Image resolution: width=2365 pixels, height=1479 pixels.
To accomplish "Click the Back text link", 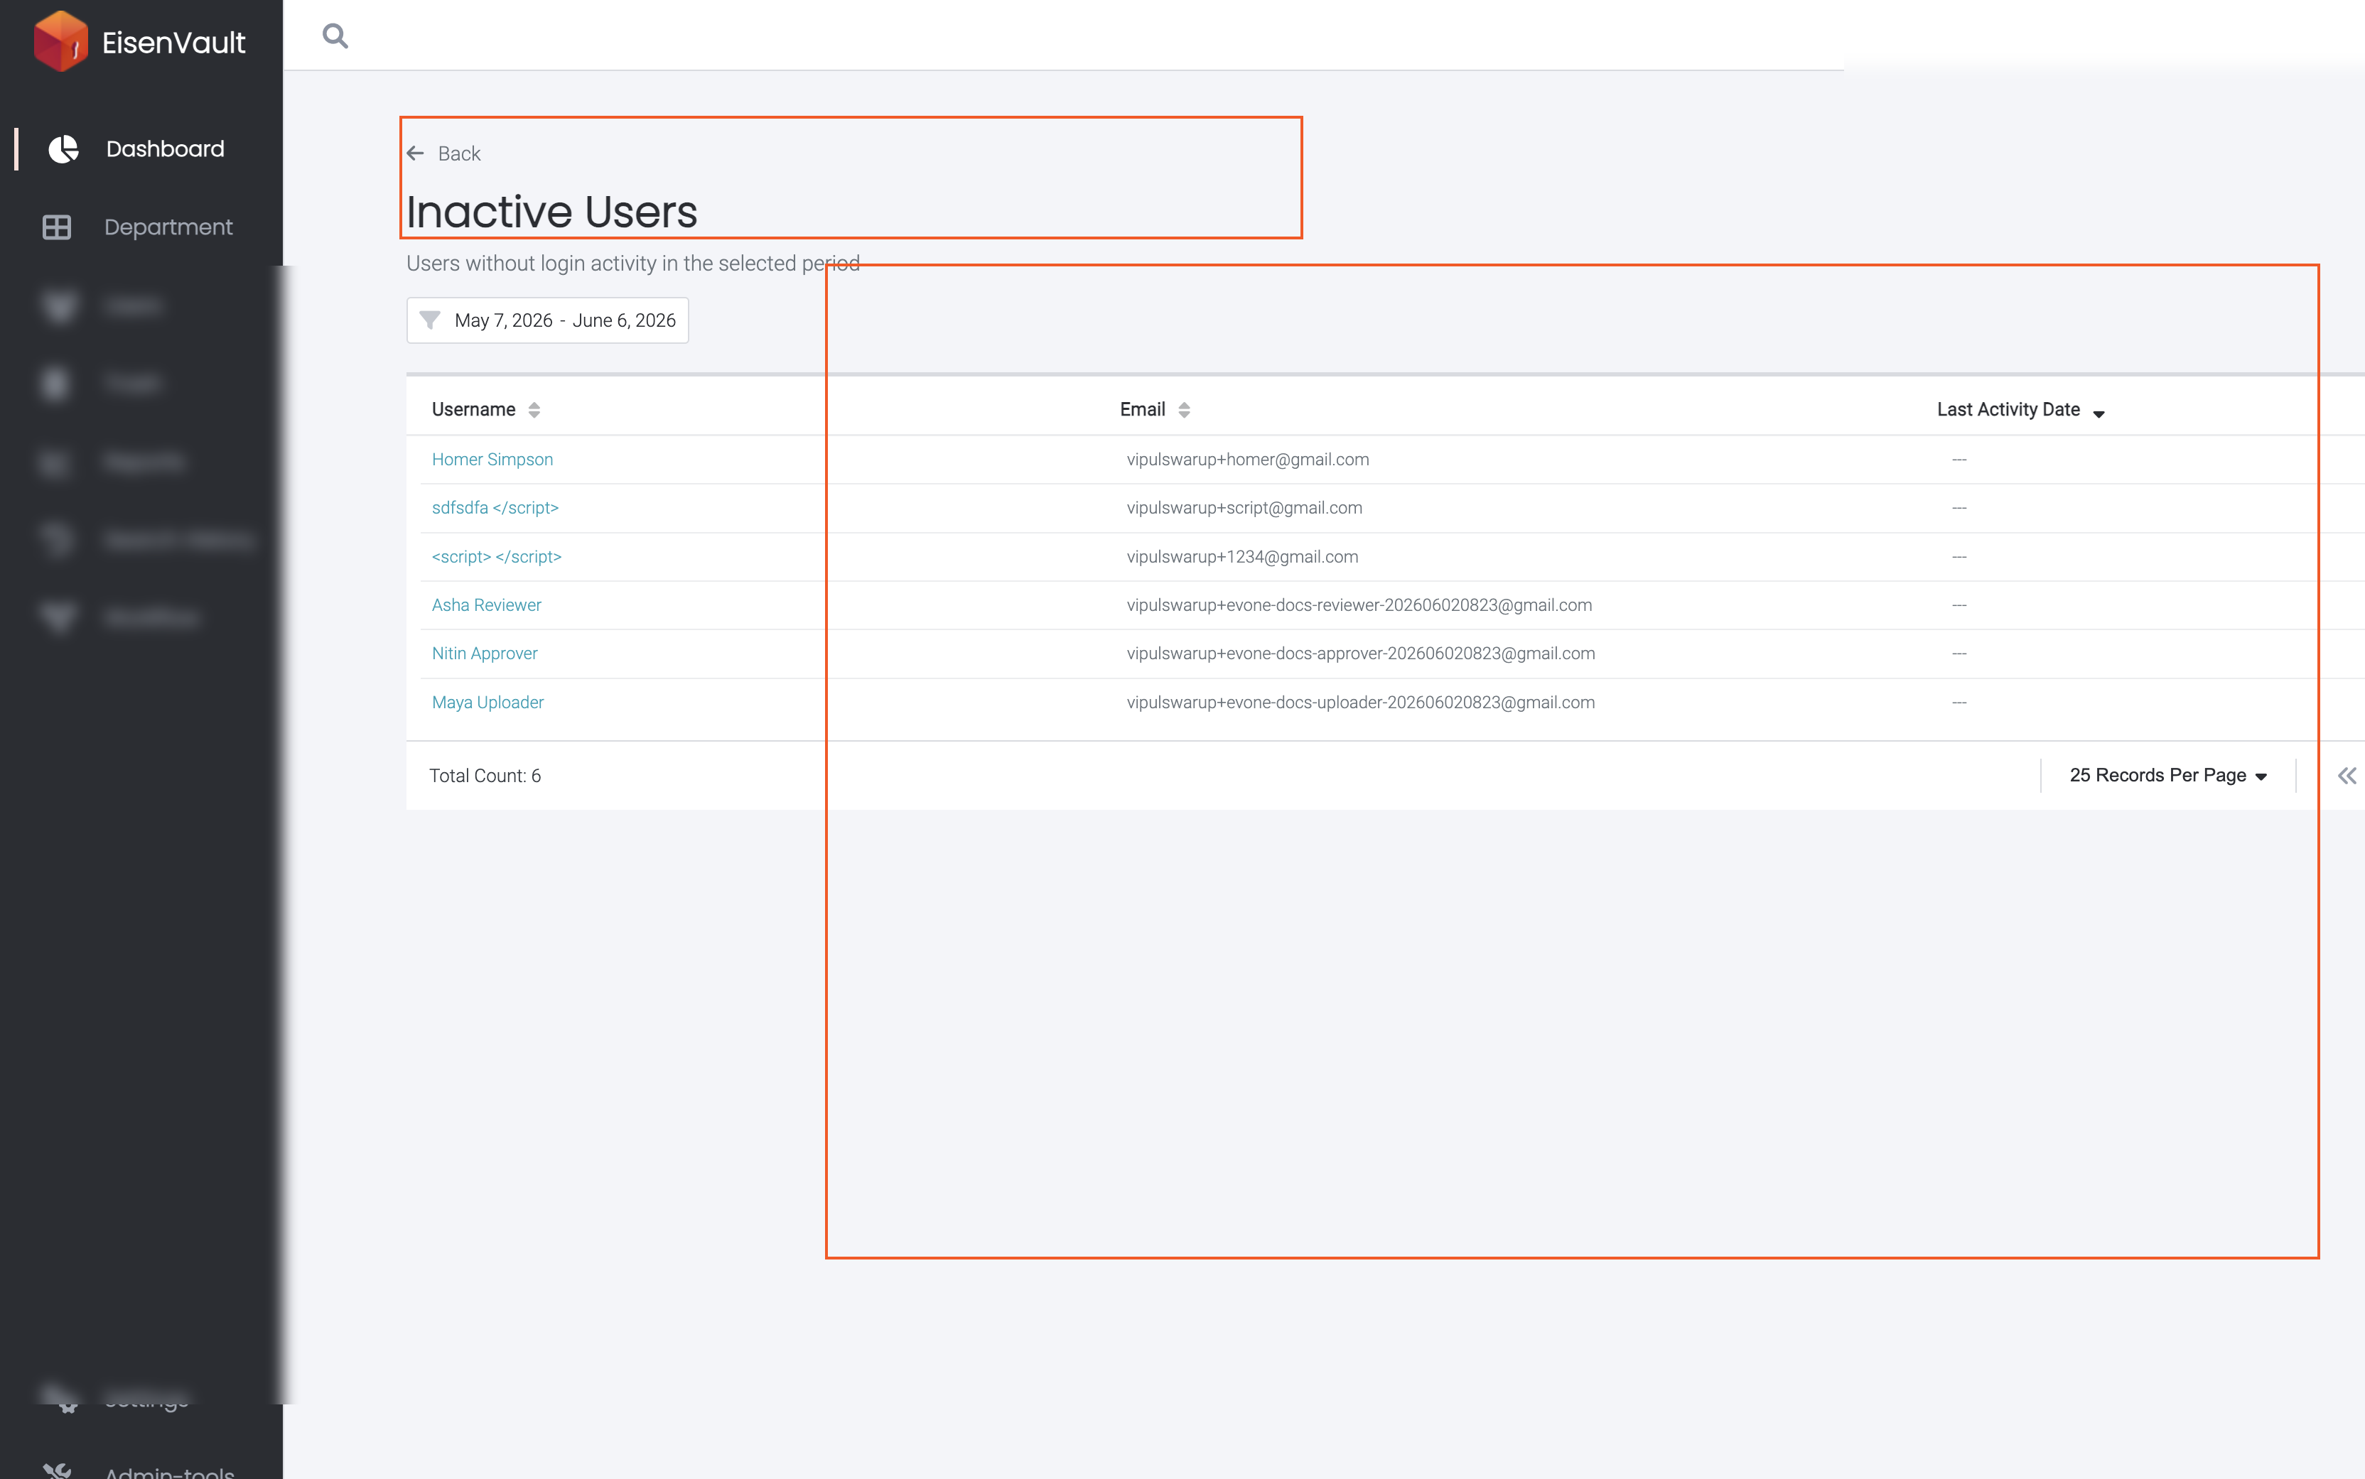I will (x=459, y=153).
